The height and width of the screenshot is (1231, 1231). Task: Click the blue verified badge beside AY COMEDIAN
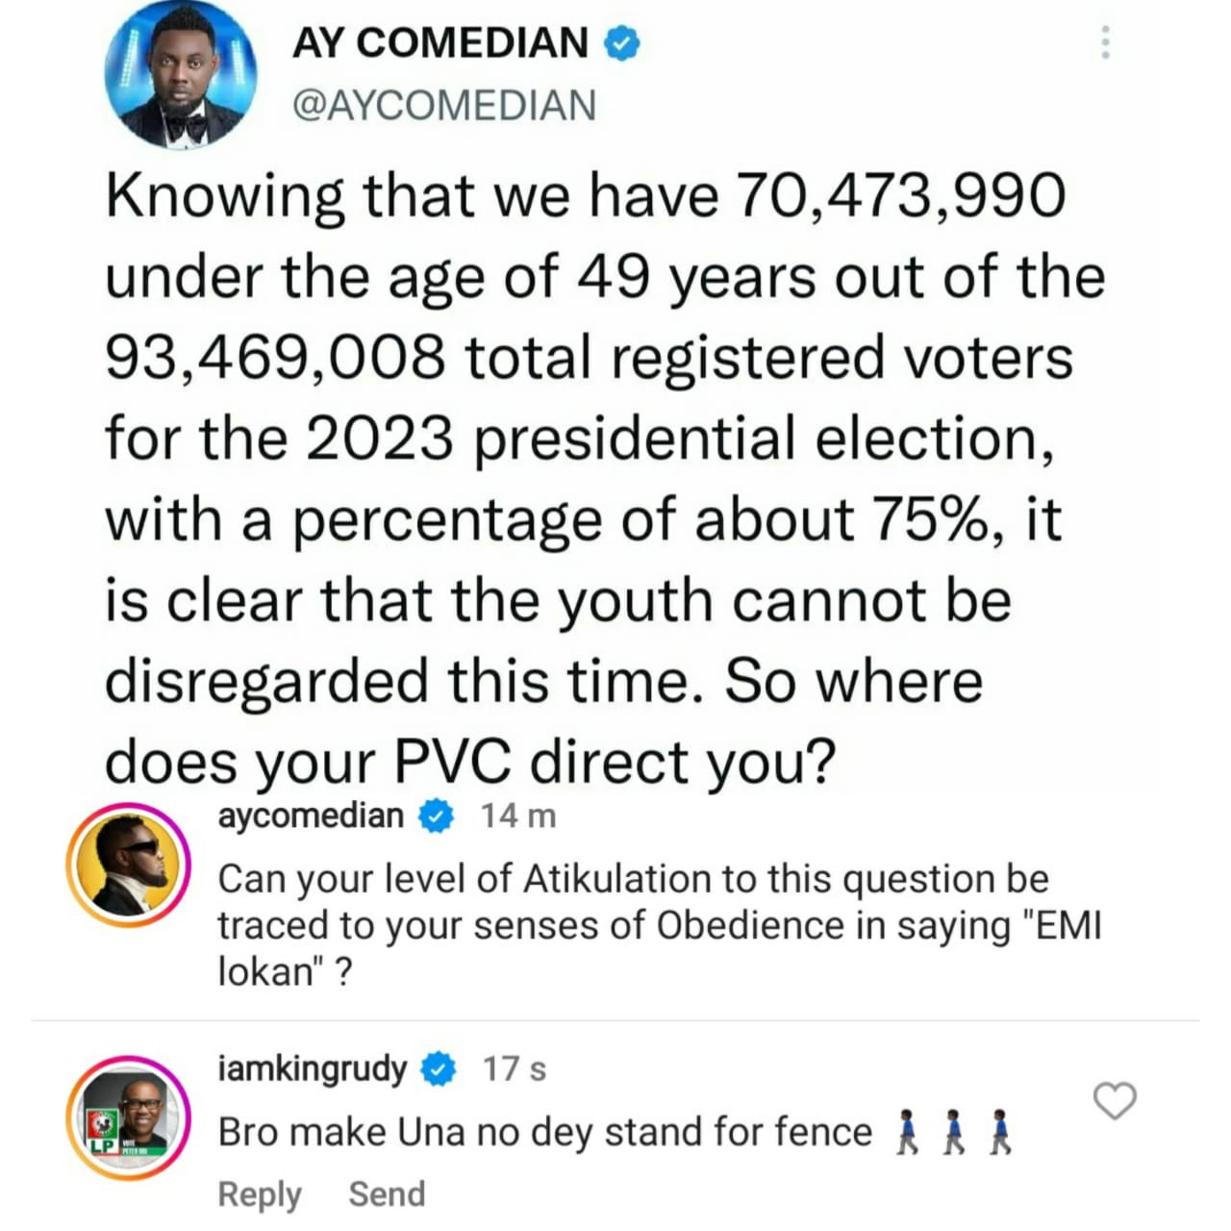(x=622, y=43)
